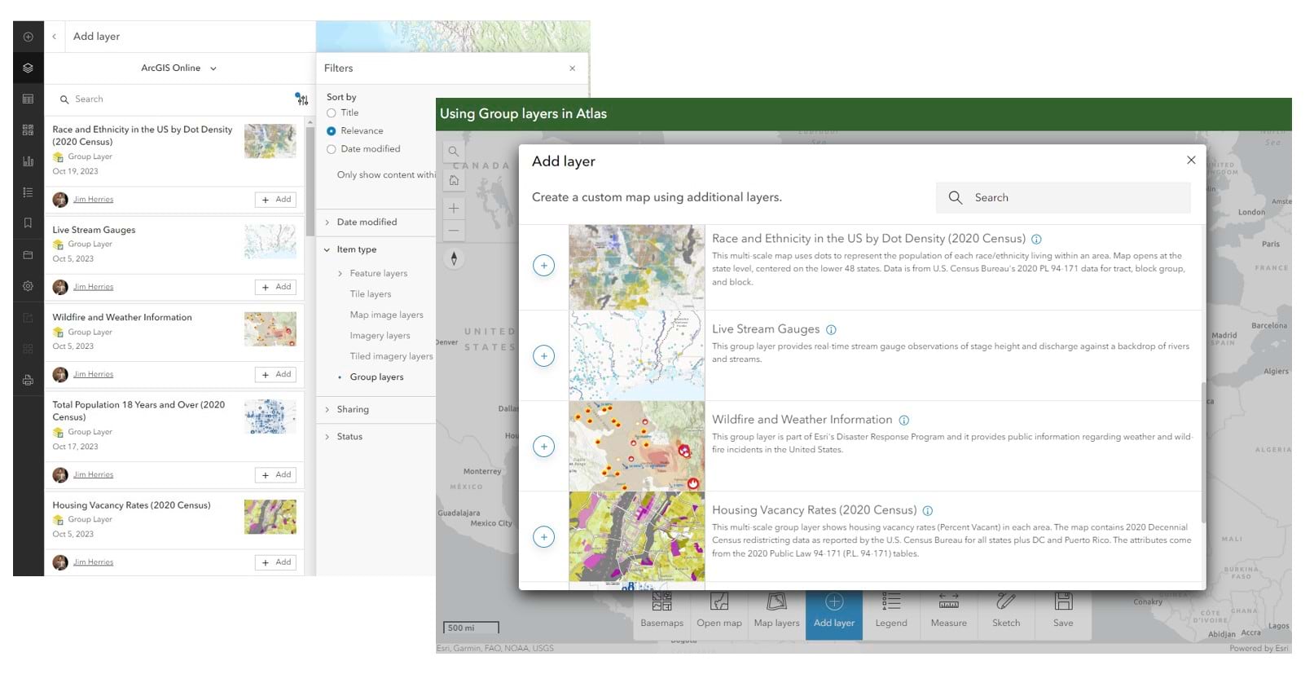The image size is (1314, 683).
Task: Select the Group layers filter
Action: pyautogui.click(x=377, y=377)
